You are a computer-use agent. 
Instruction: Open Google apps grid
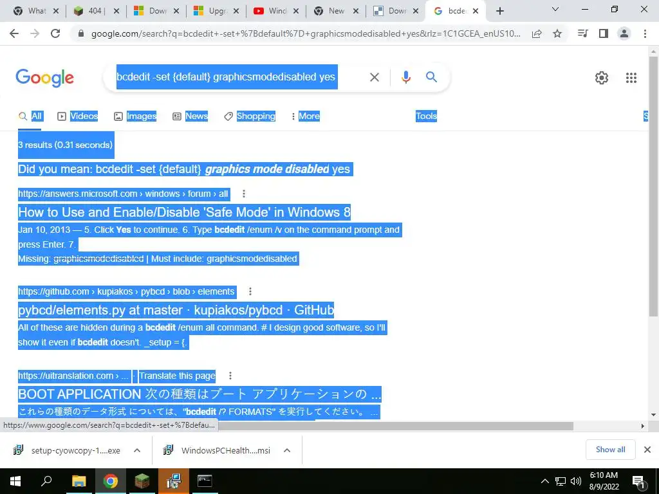tap(631, 78)
